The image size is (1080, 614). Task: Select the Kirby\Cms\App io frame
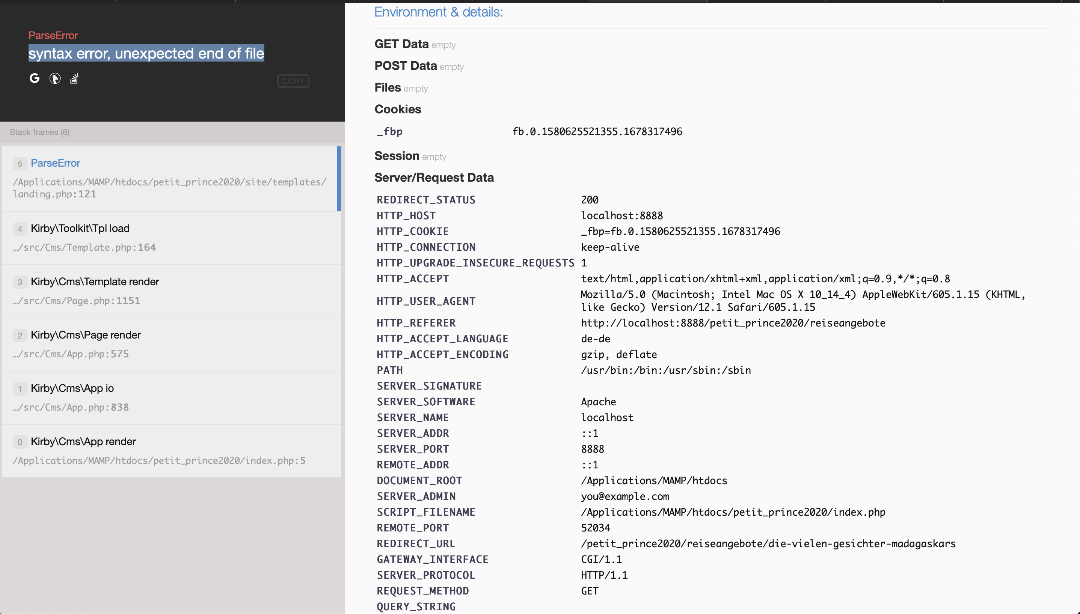click(72, 388)
